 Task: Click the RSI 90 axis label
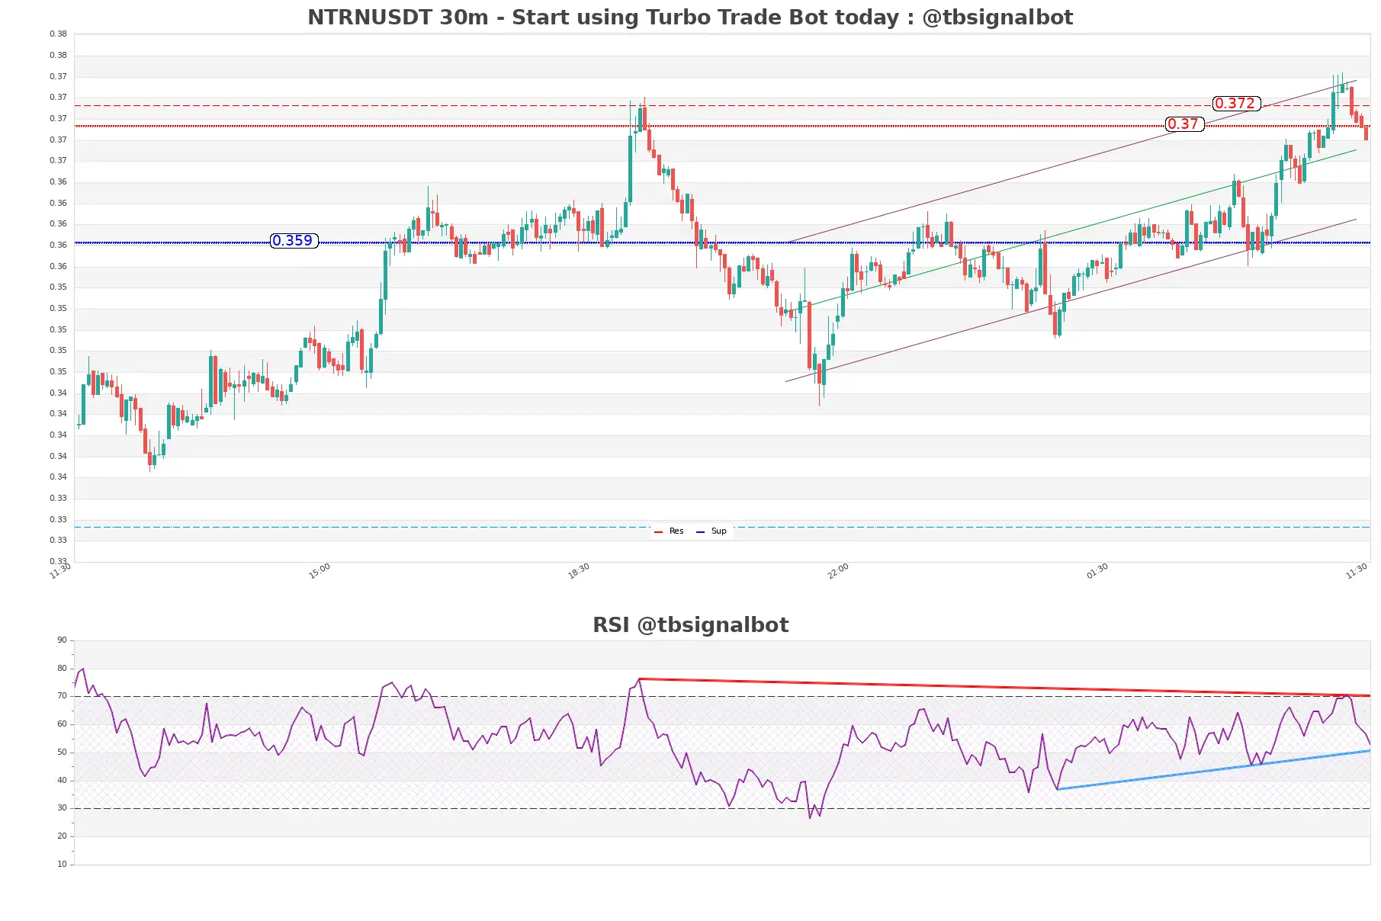[62, 640]
